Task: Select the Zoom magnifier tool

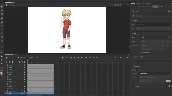Action: [x=2, y=52]
